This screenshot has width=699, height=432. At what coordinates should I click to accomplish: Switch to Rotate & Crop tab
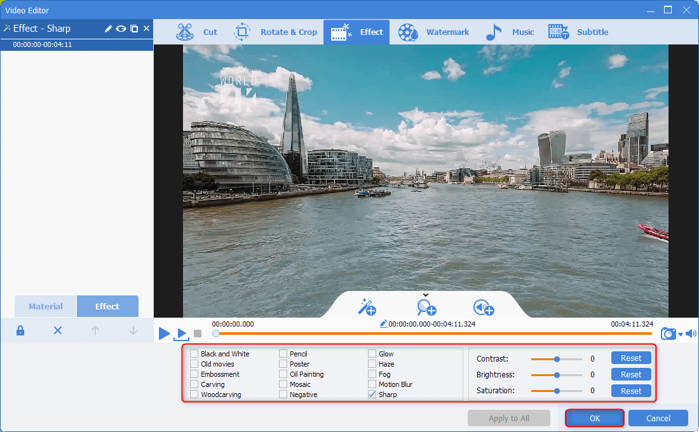pyautogui.click(x=276, y=32)
